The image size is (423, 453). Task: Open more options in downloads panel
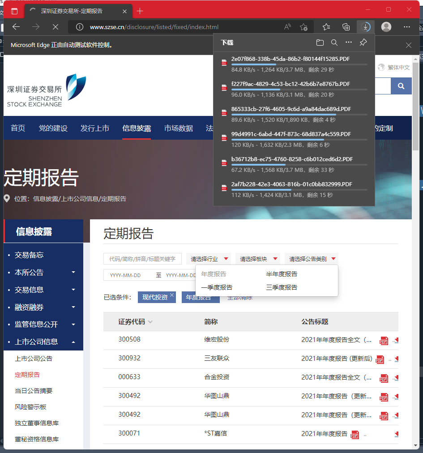coord(349,43)
